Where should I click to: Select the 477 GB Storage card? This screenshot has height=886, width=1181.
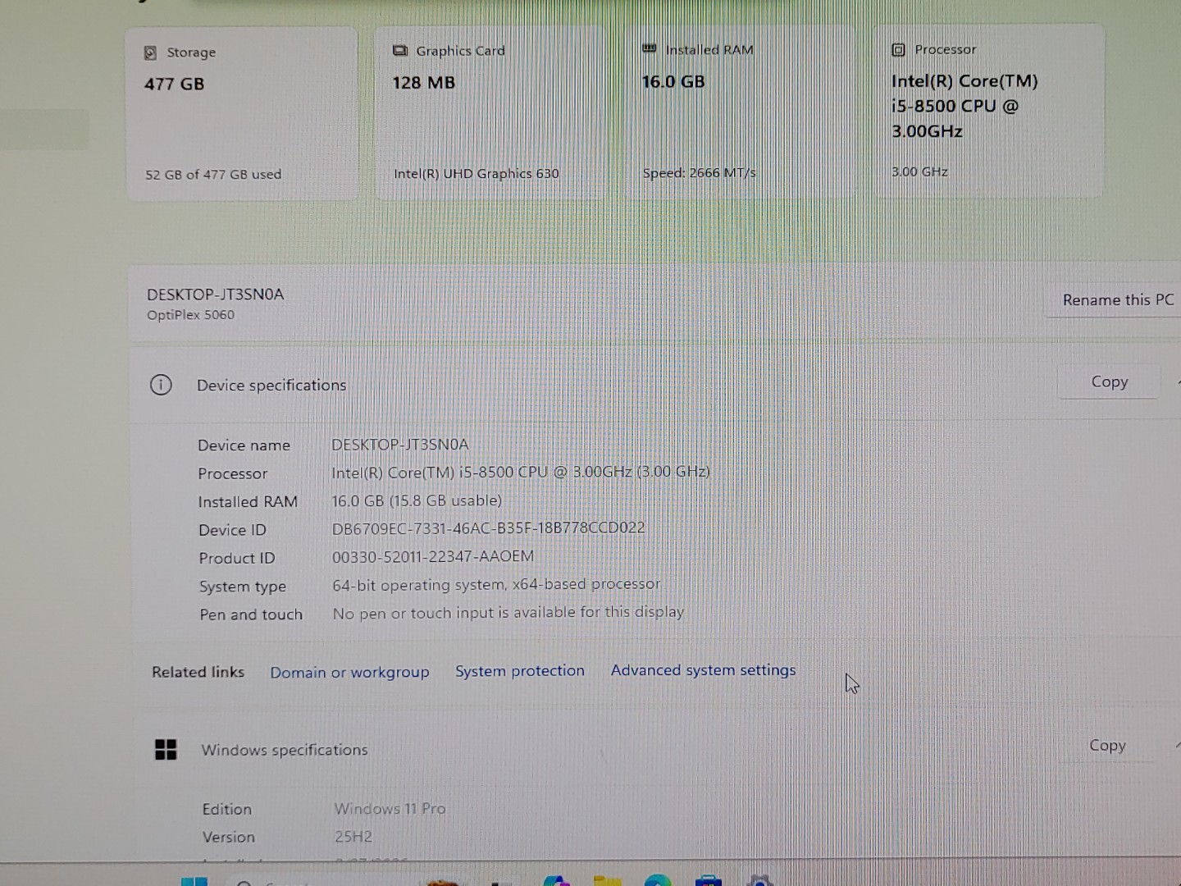point(242,111)
